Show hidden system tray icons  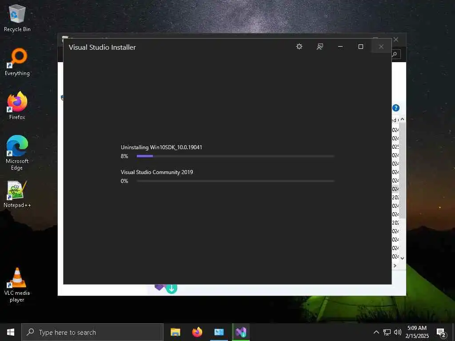tap(376, 332)
